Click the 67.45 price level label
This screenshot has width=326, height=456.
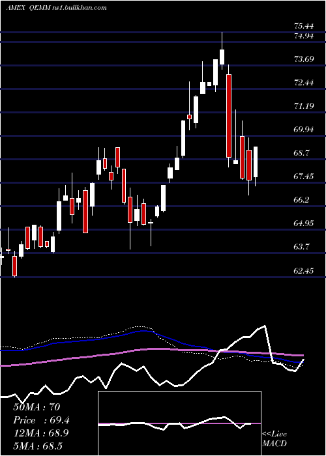(x=304, y=177)
